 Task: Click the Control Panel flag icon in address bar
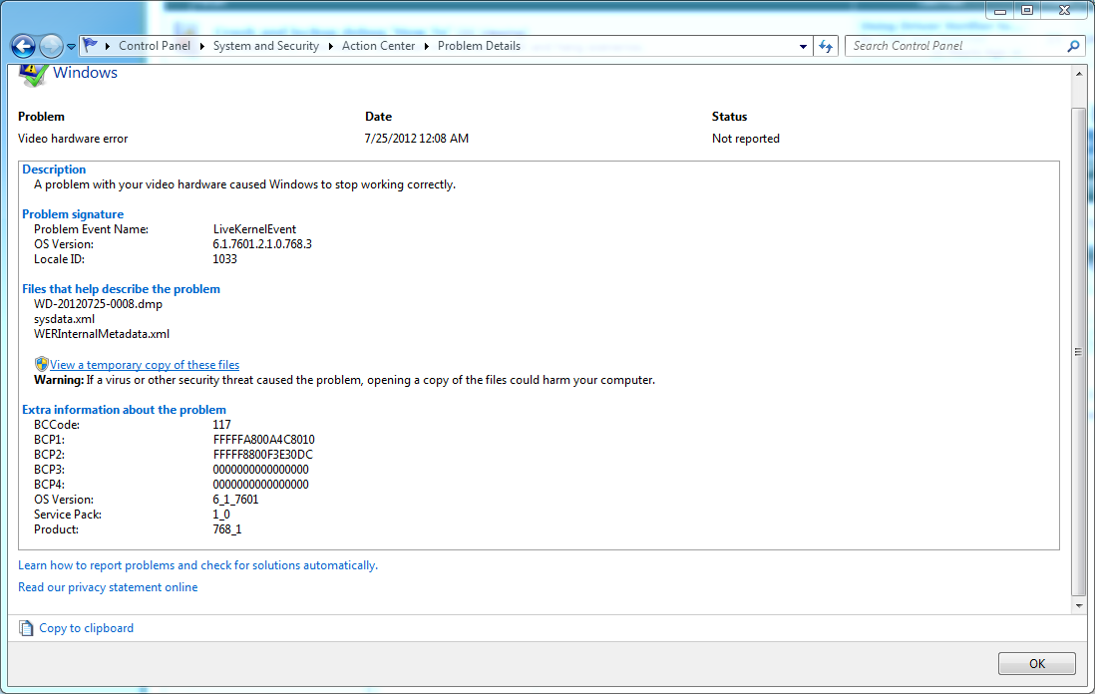point(90,46)
